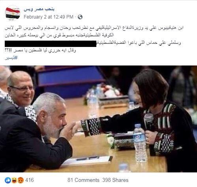Click the Haha laughing reaction icon
The width and height of the screenshot is (197, 187).
pyautogui.click(x=14, y=180)
